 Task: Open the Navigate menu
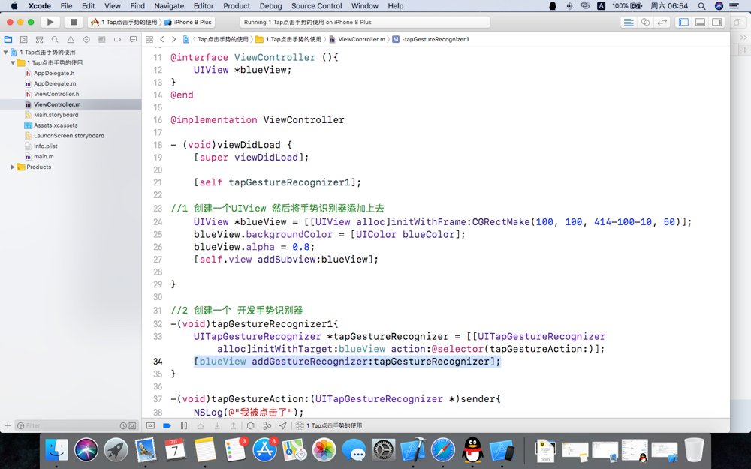click(x=169, y=6)
